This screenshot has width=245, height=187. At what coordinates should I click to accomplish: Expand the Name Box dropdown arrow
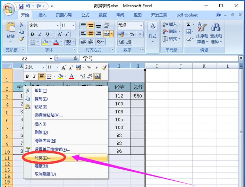[51, 59]
